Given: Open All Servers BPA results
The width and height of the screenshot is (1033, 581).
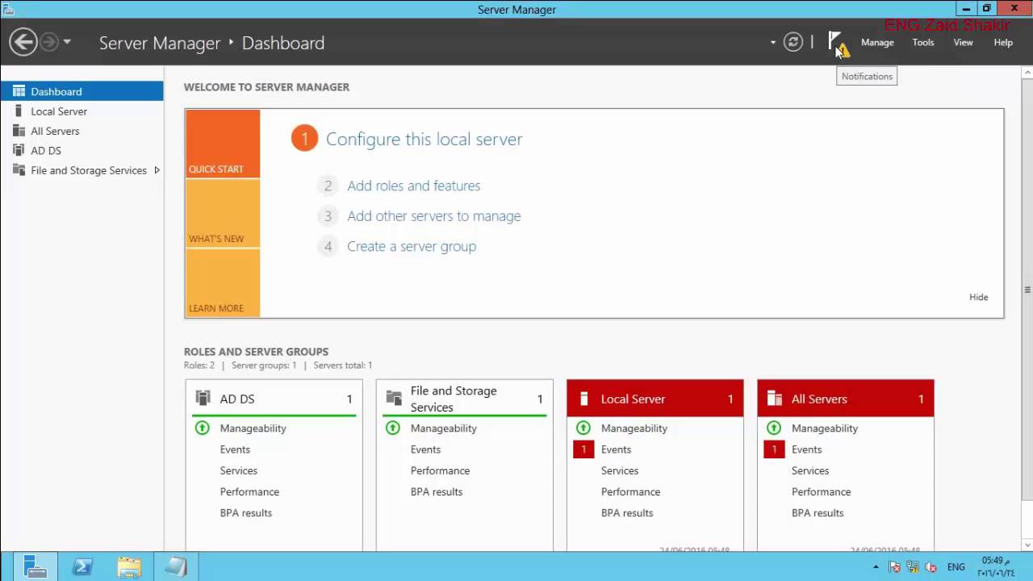Looking at the screenshot, I should [x=818, y=512].
